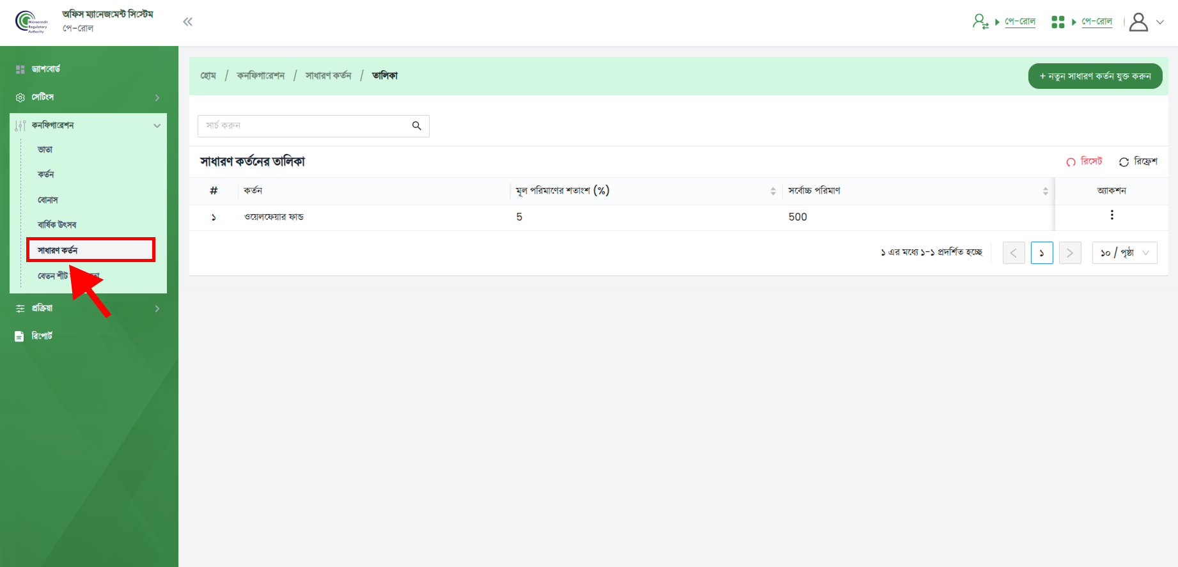The image size is (1178, 567).
Task: Click the অ্যাকশন column header
Action: pos(1111,190)
